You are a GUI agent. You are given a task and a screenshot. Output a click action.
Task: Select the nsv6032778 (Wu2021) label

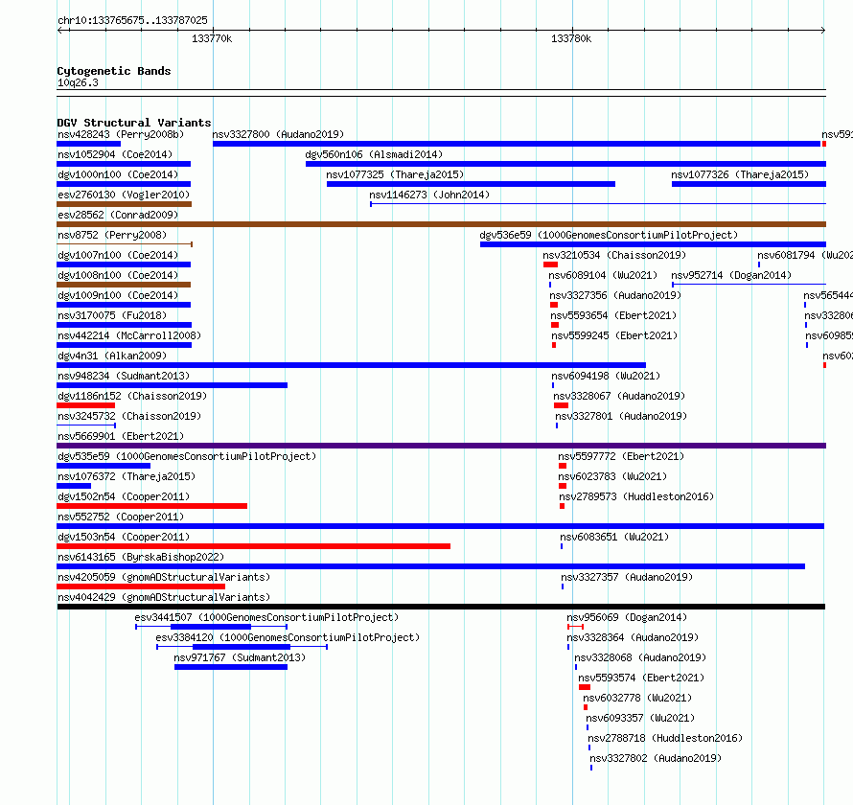[x=637, y=698]
